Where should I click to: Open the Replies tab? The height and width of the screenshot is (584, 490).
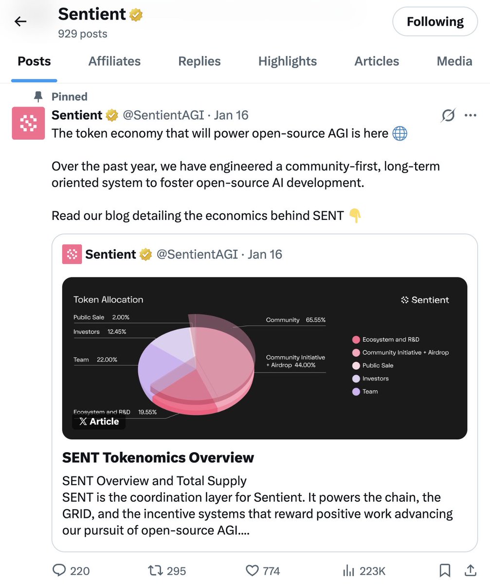click(200, 61)
